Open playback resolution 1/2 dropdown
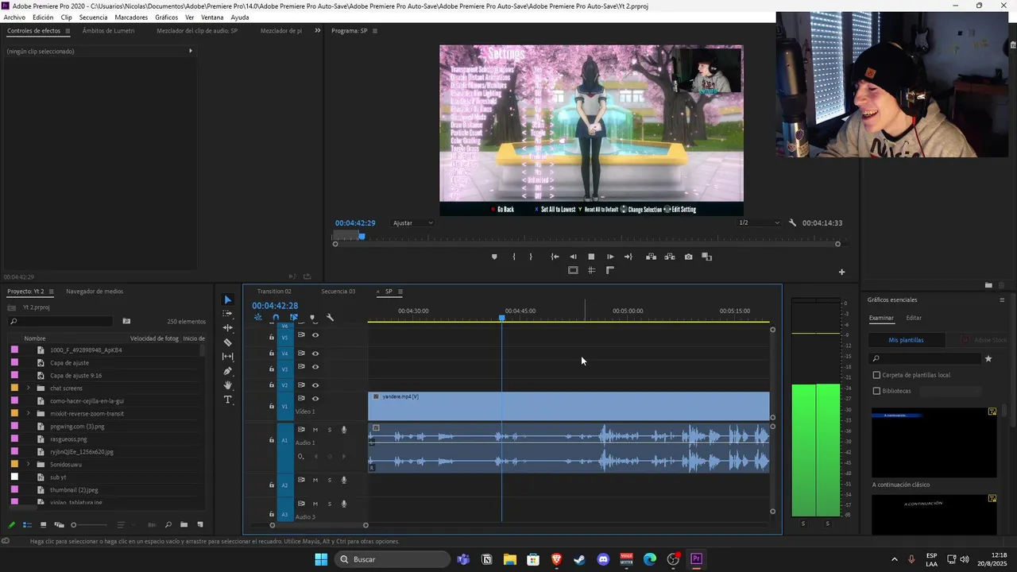Image resolution: width=1017 pixels, height=572 pixels. pos(760,223)
